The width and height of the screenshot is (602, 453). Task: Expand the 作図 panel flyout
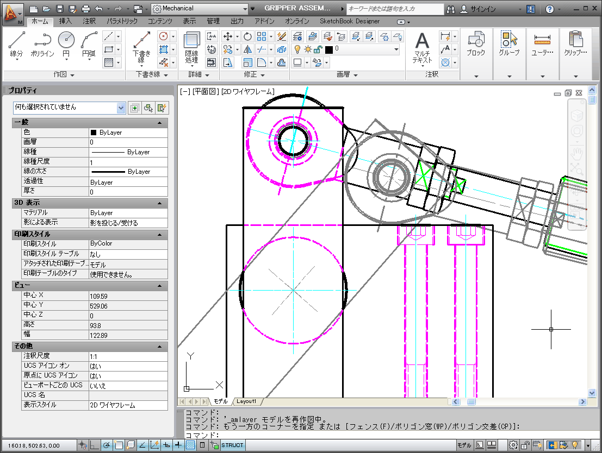coord(64,74)
